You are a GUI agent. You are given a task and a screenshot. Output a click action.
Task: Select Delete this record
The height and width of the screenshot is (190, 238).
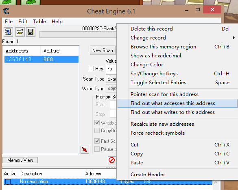177,28
